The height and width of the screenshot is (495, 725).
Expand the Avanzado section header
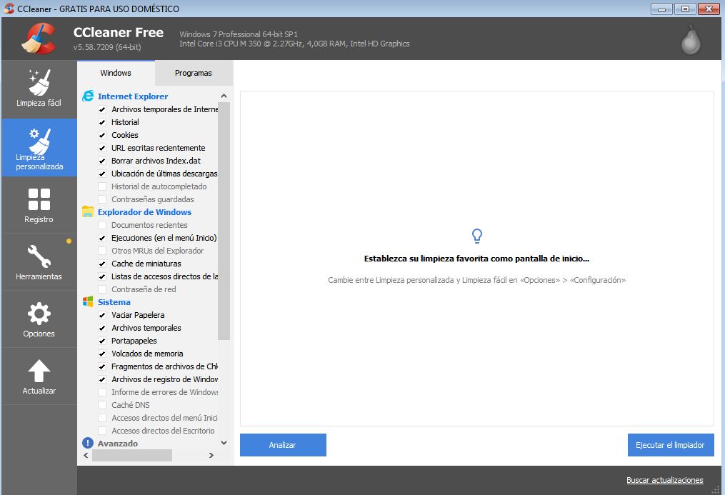(118, 444)
